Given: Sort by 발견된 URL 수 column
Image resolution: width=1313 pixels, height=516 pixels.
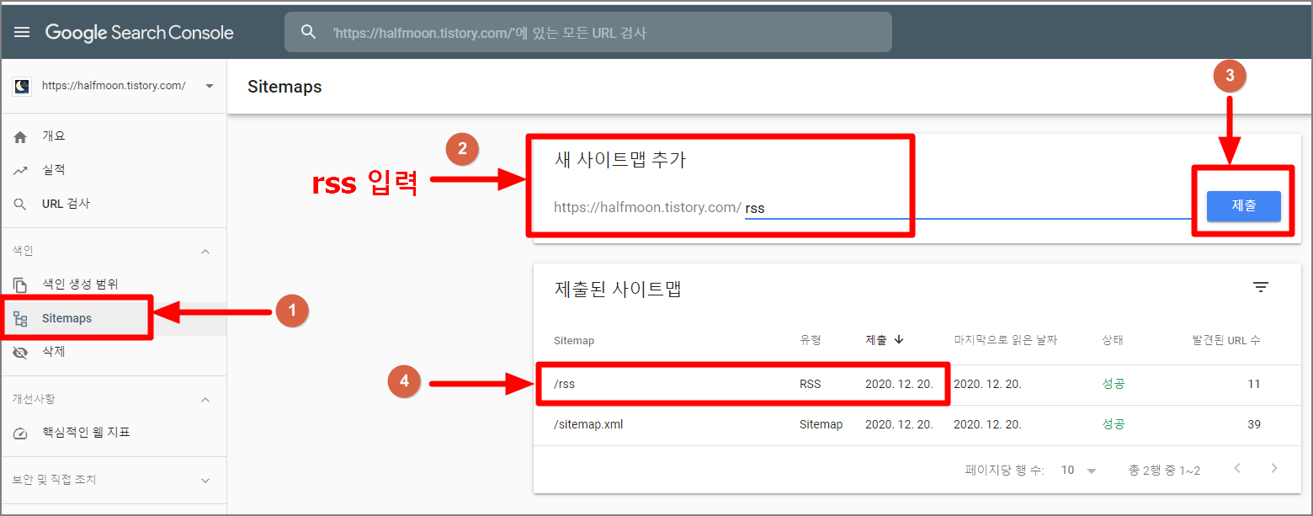Looking at the screenshot, I should pos(1226,340).
